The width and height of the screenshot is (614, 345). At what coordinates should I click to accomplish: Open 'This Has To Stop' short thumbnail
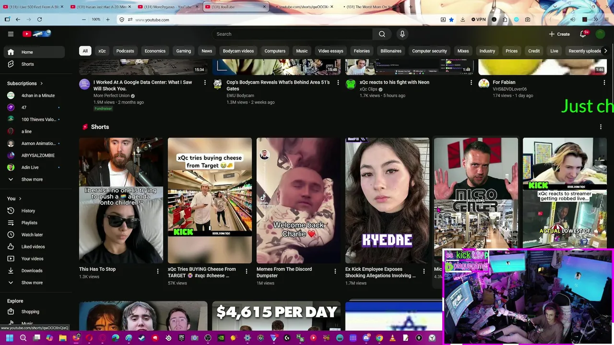click(121, 200)
